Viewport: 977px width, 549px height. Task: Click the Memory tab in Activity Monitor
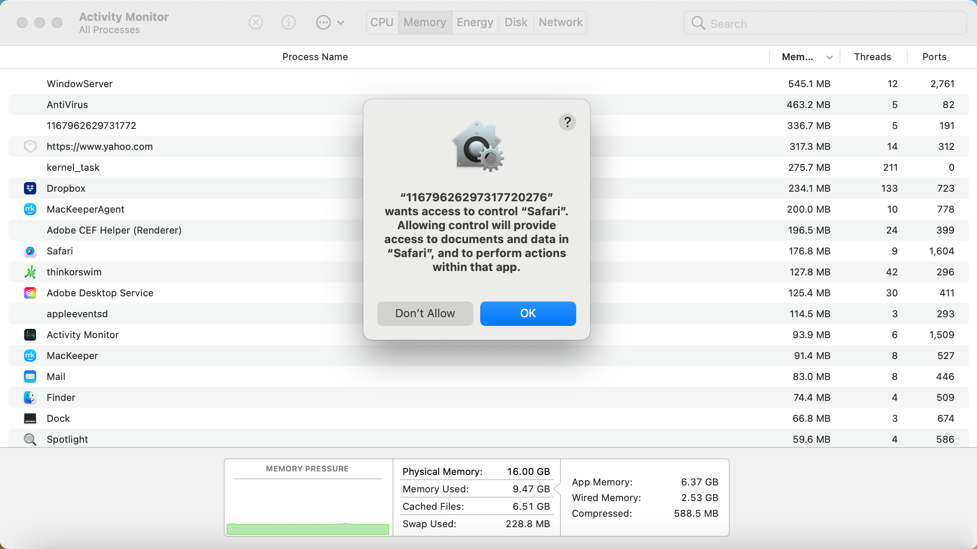pos(424,22)
